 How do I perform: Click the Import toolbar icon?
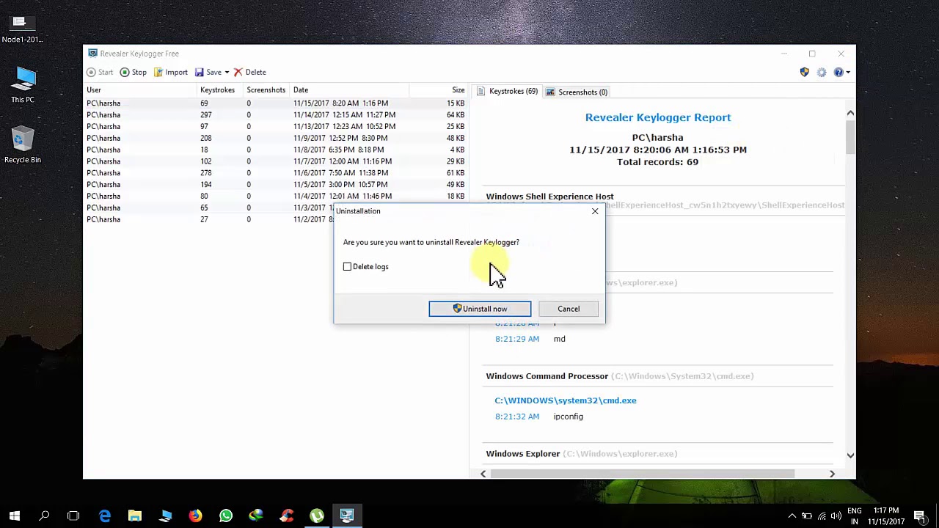pyautogui.click(x=158, y=72)
